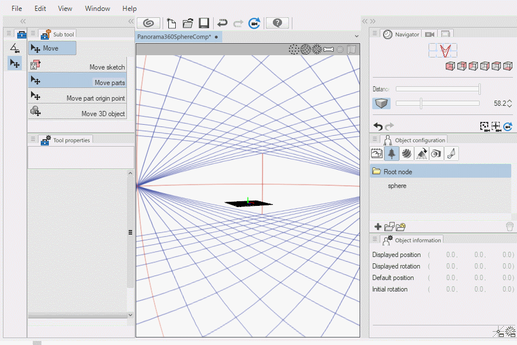
Task: Open the document tabs dropdown chevron
Action: point(356,37)
